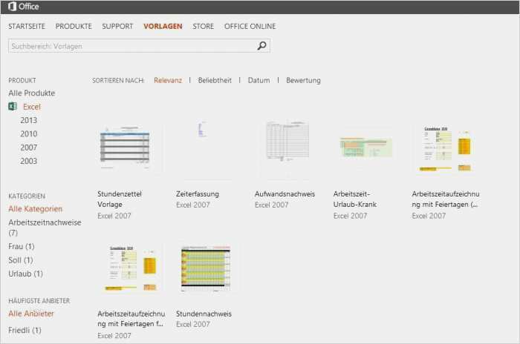Click the search magnifier icon
This screenshot has width=520, height=344.
[261, 46]
